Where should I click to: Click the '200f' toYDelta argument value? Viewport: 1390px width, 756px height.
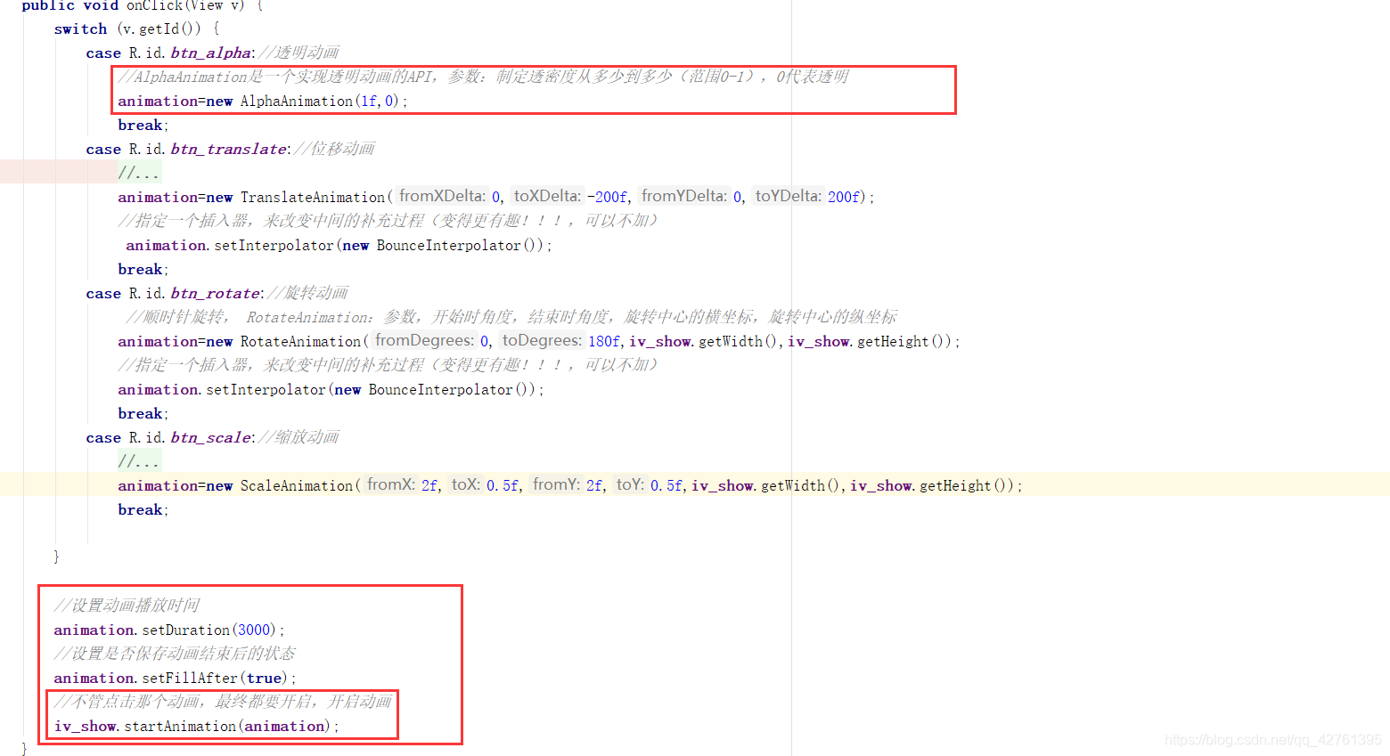(843, 197)
